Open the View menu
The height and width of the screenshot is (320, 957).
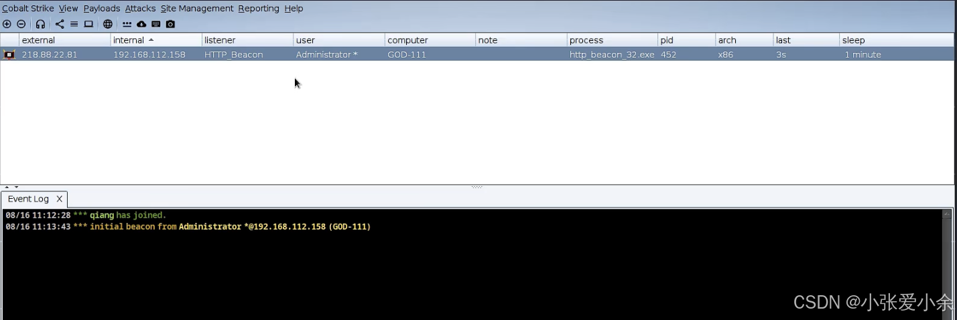(x=68, y=9)
